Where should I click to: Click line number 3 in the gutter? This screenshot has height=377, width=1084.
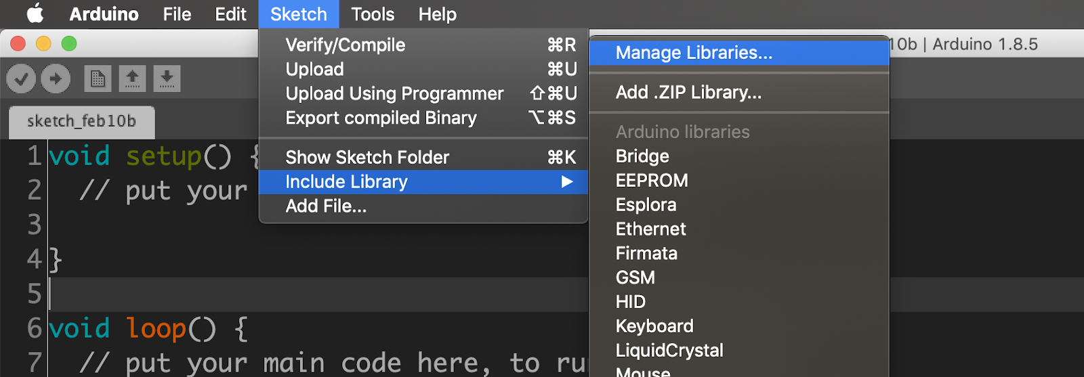pos(35,225)
